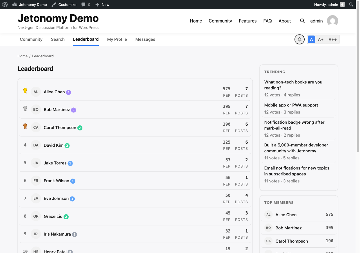Switch to the Messages tab
This screenshot has width=360, height=253.
pos(145,39)
